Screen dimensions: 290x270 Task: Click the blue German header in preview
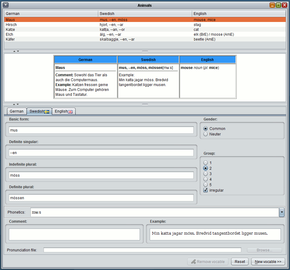point(85,59)
